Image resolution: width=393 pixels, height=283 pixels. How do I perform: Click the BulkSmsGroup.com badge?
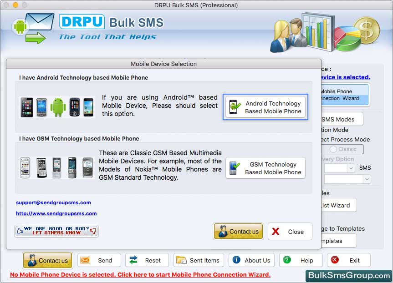pyautogui.click(x=349, y=276)
